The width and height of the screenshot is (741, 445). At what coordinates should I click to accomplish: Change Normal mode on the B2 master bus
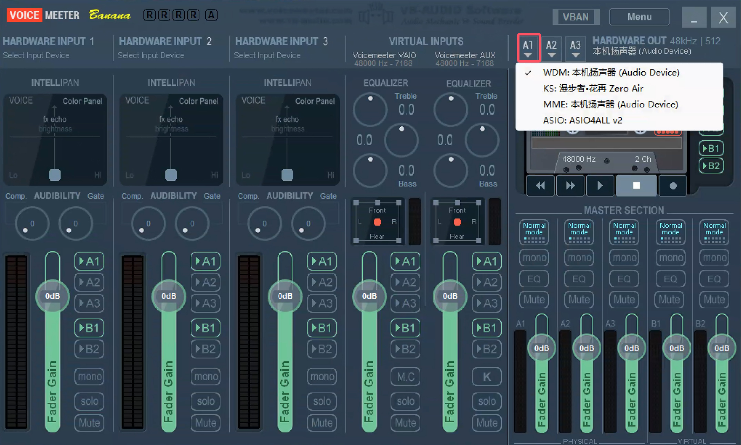pos(714,232)
